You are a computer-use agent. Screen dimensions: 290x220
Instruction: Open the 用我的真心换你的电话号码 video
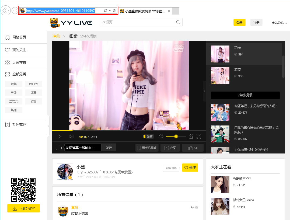click(x=220, y=134)
